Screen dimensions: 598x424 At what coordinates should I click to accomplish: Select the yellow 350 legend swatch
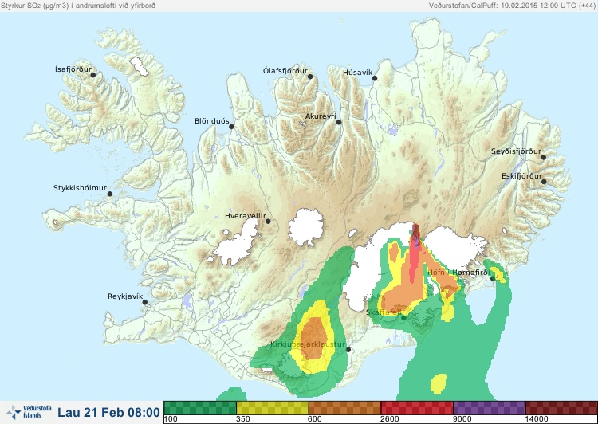pos(273,407)
